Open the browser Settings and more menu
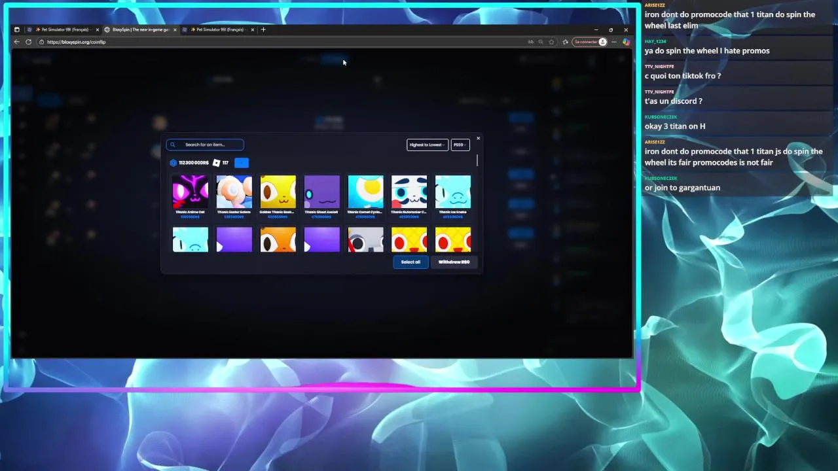Image resolution: width=838 pixels, height=471 pixels. pyautogui.click(x=614, y=42)
